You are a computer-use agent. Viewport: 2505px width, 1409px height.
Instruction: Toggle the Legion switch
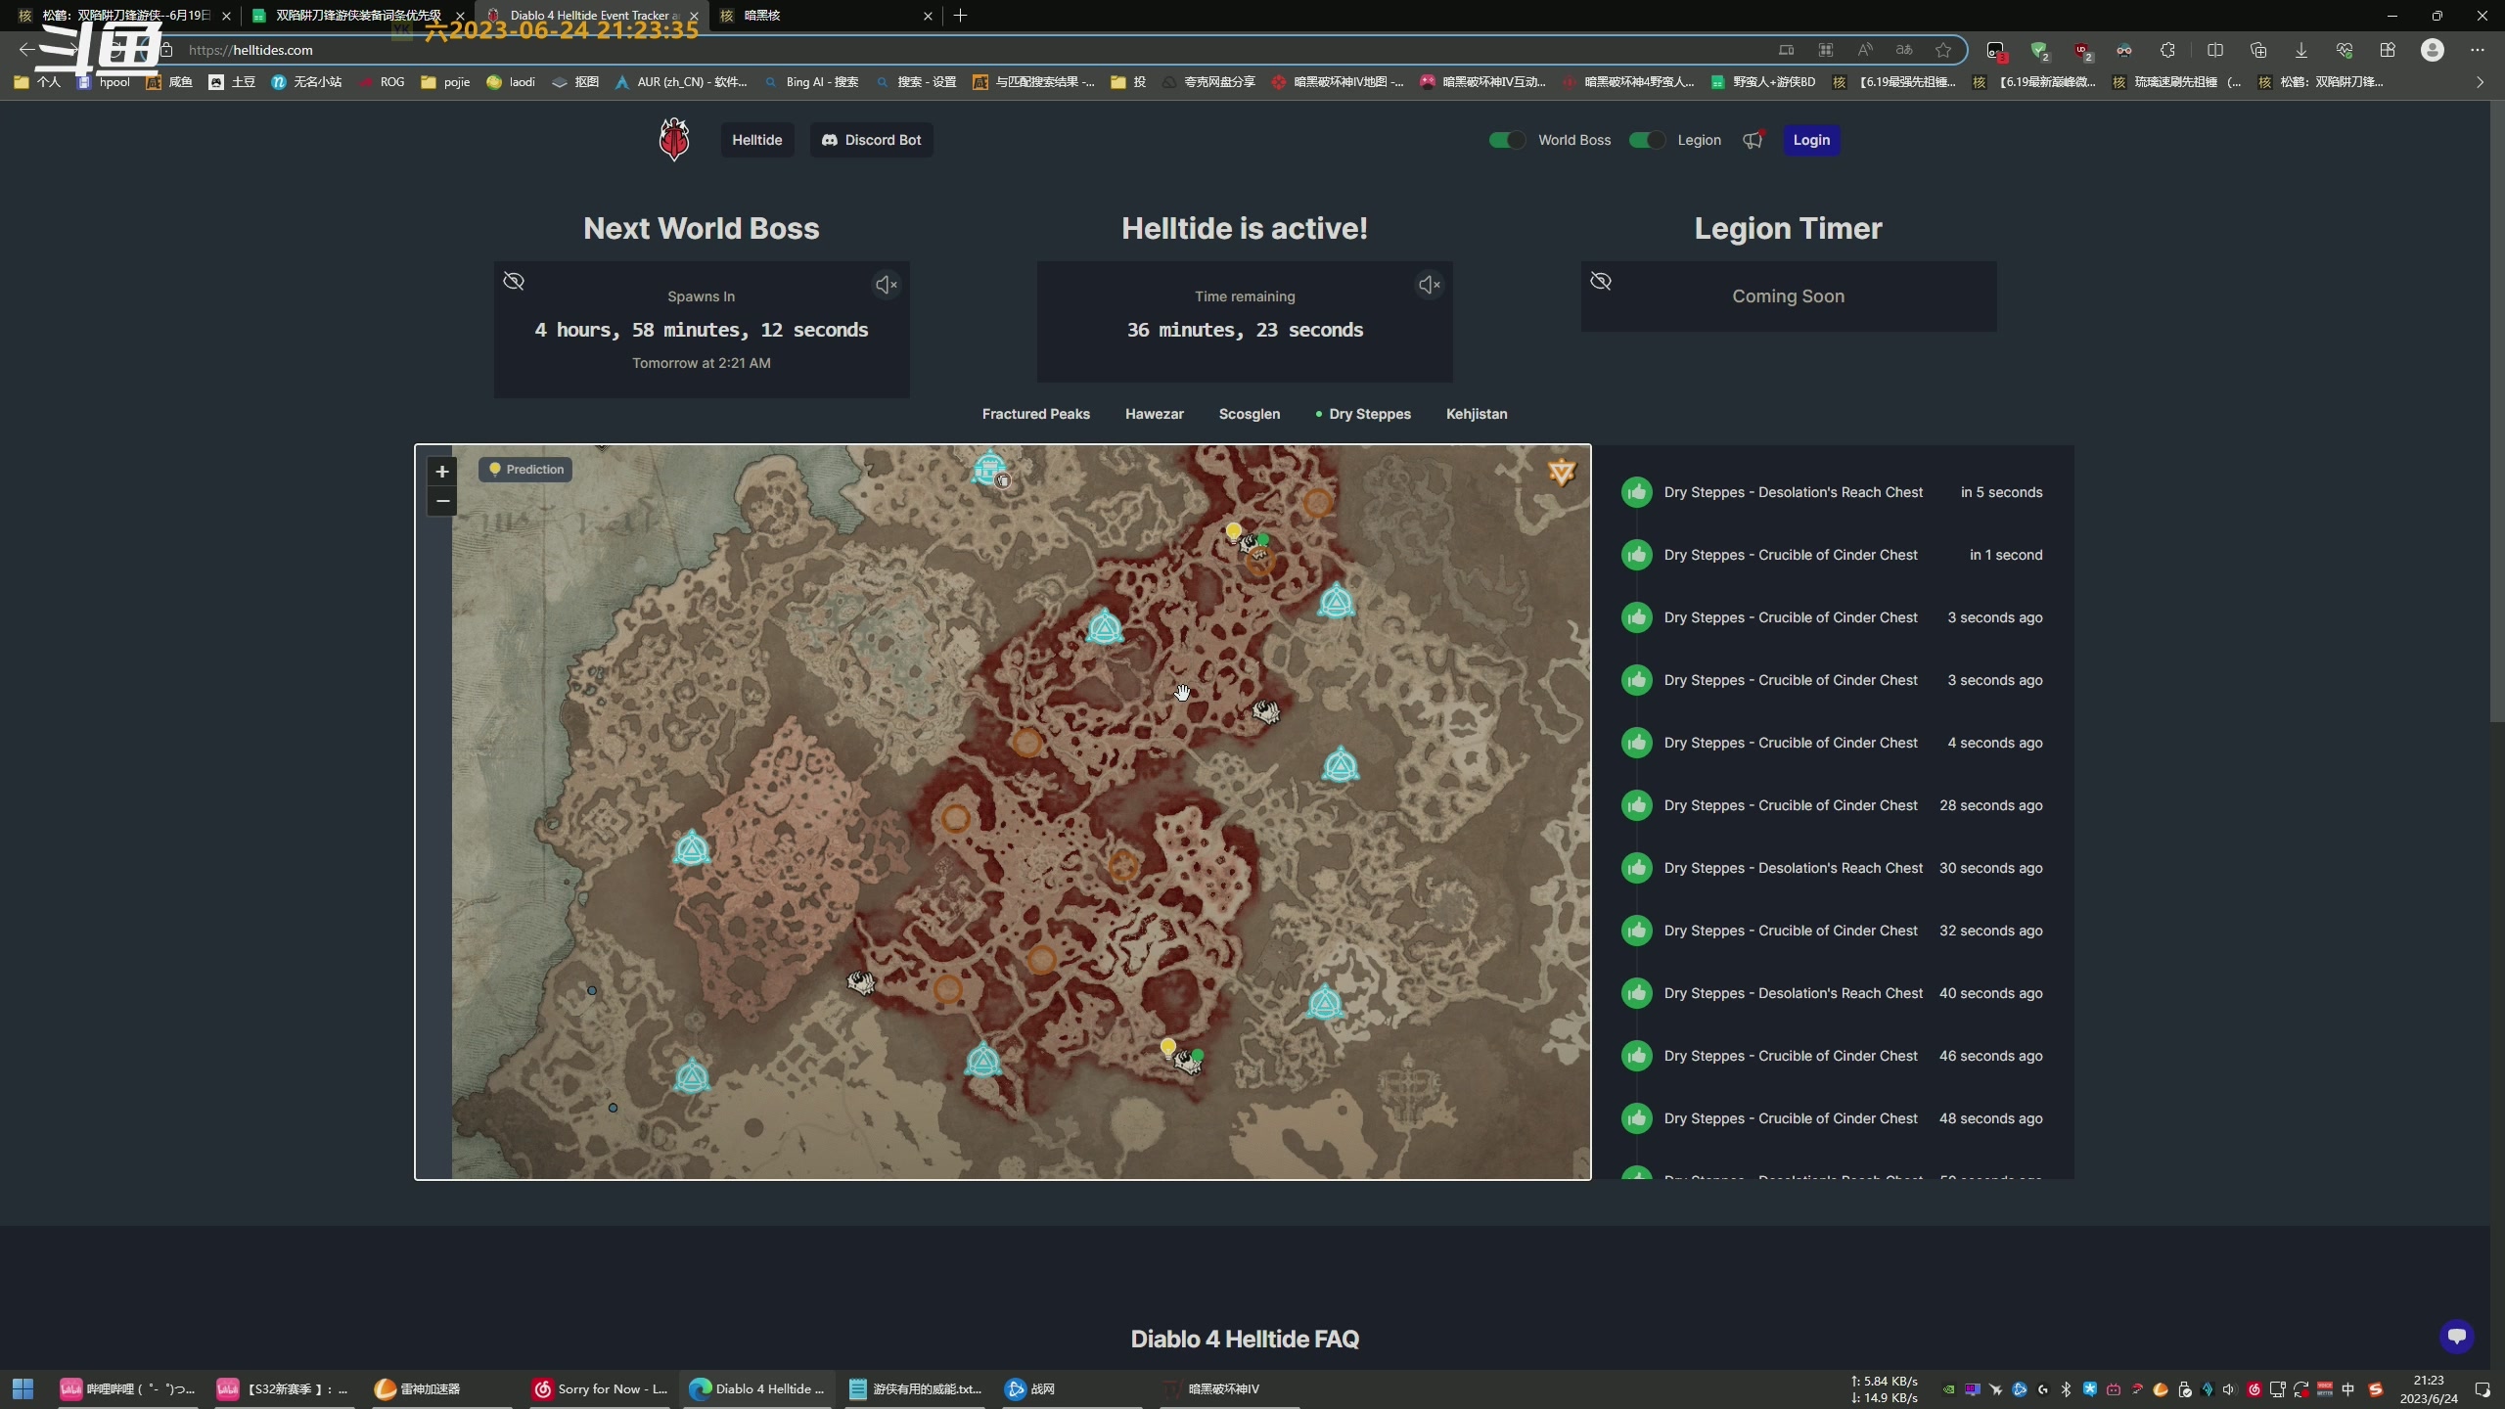[x=1646, y=140]
